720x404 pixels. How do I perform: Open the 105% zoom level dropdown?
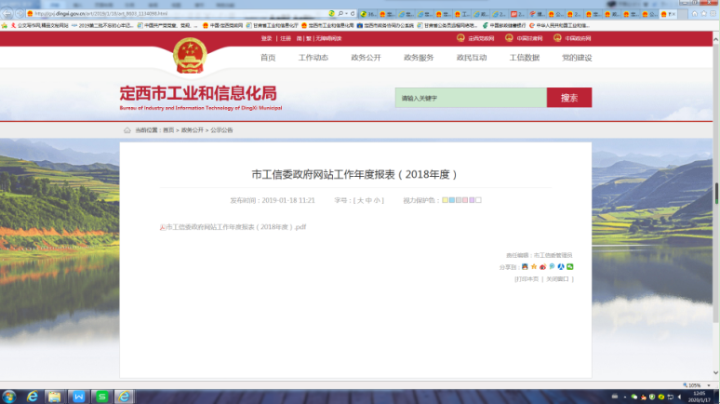pos(697,384)
